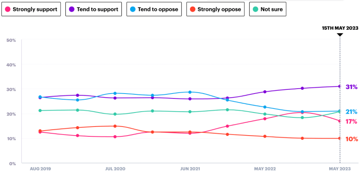The width and height of the screenshot is (363, 178).
Task: Select the purple 31% end data point
Action: 340,86
